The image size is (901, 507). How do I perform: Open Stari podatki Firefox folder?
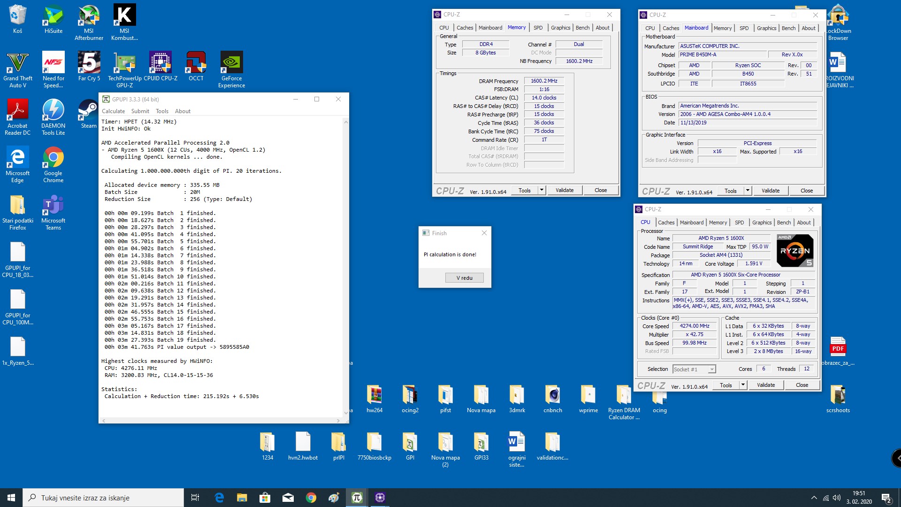click(17, 212)
